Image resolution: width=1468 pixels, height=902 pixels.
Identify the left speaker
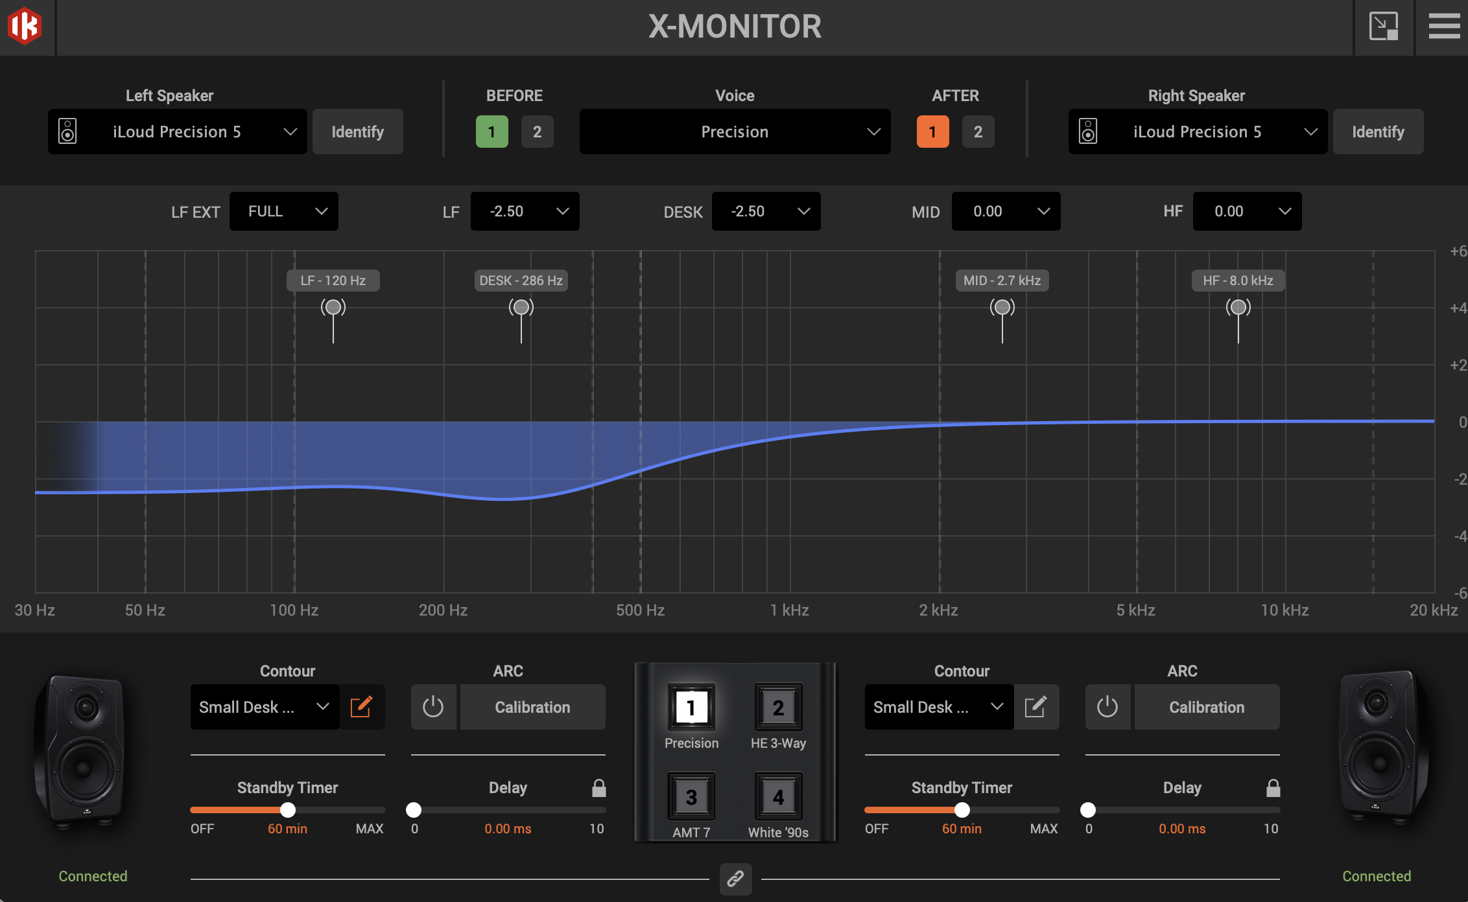click(358, 132)
